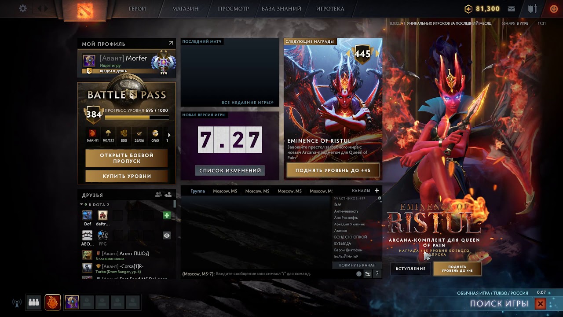Click the add friend icon
Screen dimensions: 563x317
click(x=168, y=195)
